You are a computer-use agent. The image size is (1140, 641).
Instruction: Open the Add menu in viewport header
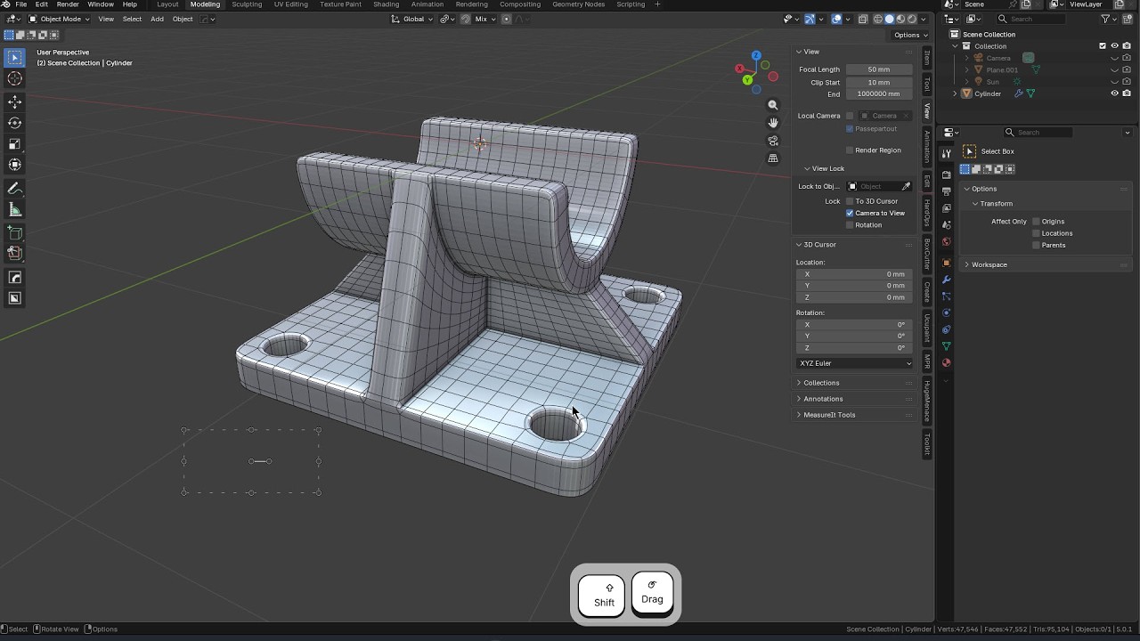tap(157, 19)
